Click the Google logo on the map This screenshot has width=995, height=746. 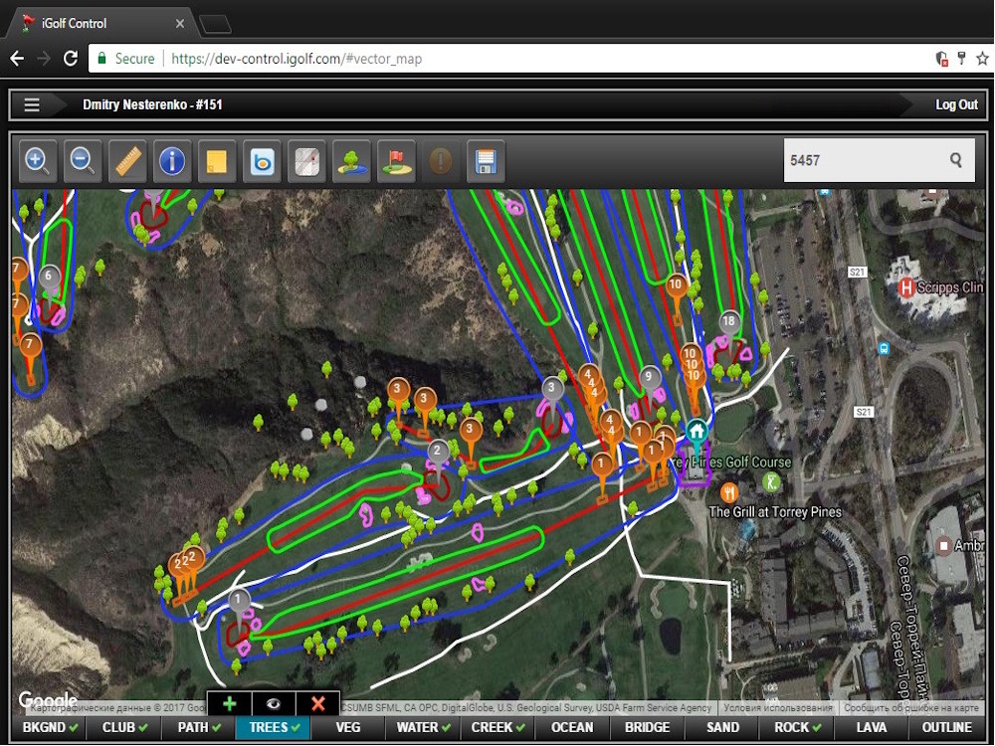48,699
